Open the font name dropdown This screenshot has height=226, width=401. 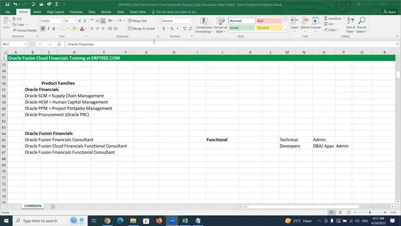point(62,21)
